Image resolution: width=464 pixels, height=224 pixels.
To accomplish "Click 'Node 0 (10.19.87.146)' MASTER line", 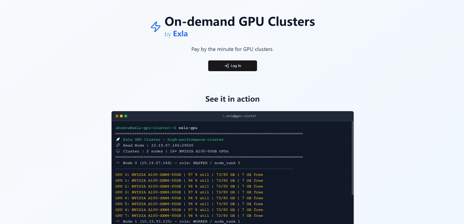I will tap(181, 163).
